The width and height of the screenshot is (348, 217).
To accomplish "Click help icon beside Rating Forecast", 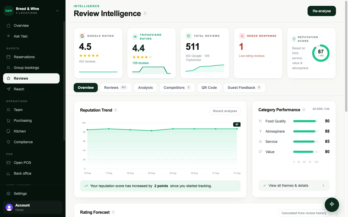I will coord(113,212).
